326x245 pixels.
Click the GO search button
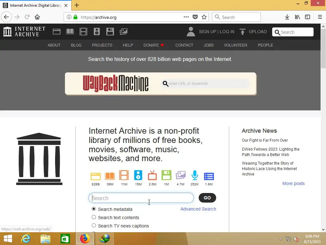[x=207, y=198]
